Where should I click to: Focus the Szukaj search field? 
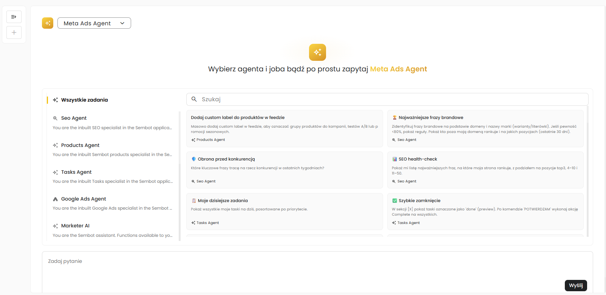pos(387,99)
